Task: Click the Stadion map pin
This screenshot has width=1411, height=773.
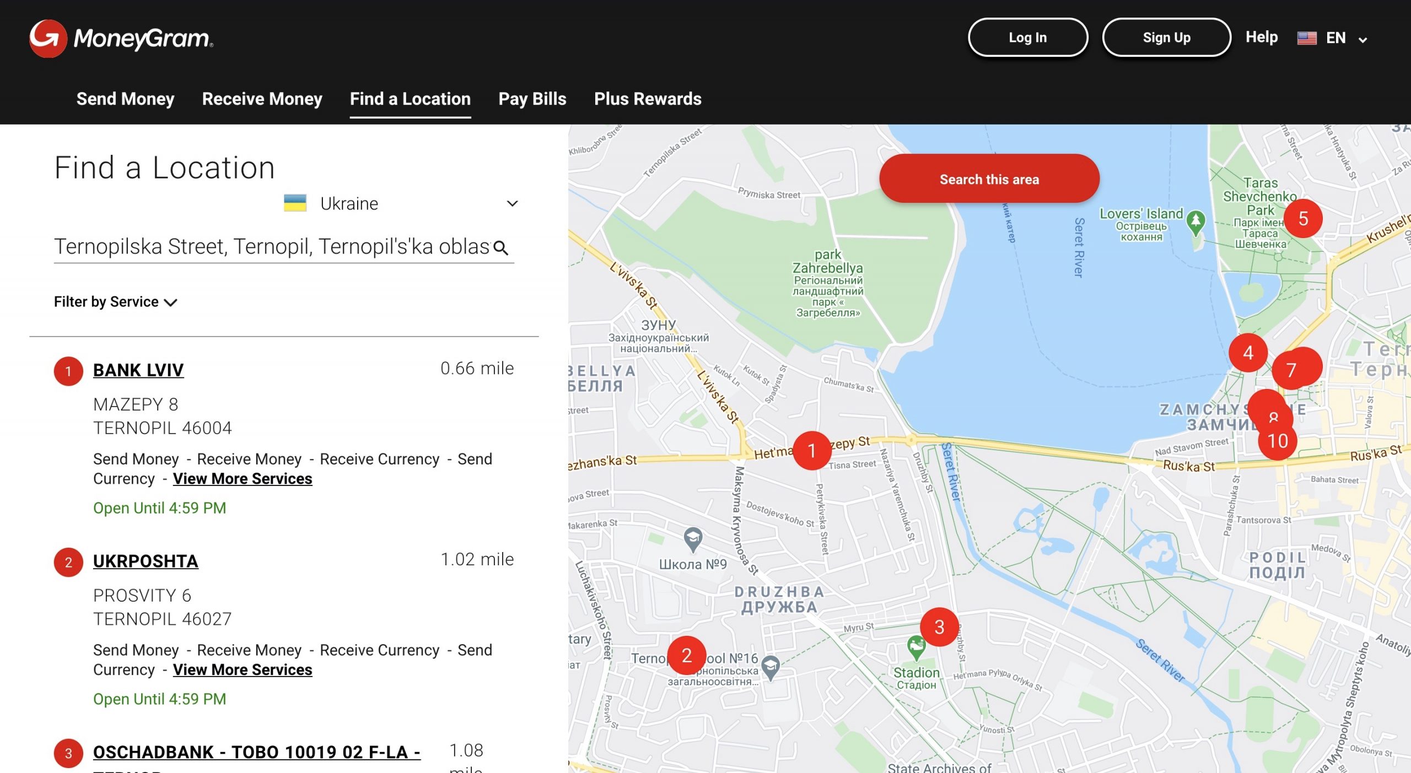Action: pos(915,646)
